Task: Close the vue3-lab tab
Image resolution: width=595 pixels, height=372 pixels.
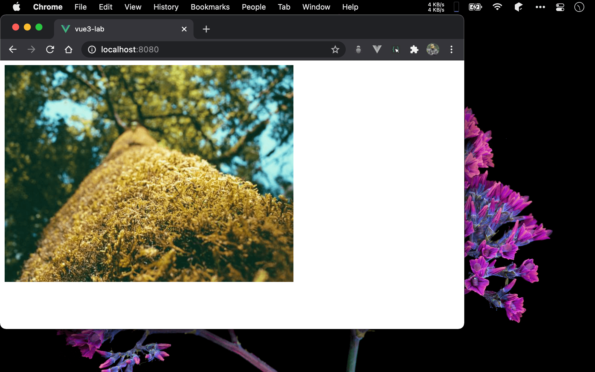Action: point(184,29)
